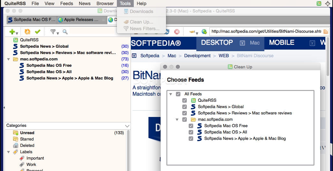The image size is (333, 171).
Task: Switch to the Softpedia Mac OS F… tab
Action: 32,20
